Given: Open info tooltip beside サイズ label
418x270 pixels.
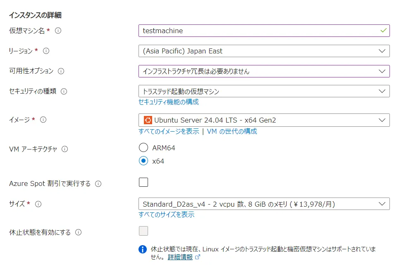Looking at the screenshot, I should (38, 204).
